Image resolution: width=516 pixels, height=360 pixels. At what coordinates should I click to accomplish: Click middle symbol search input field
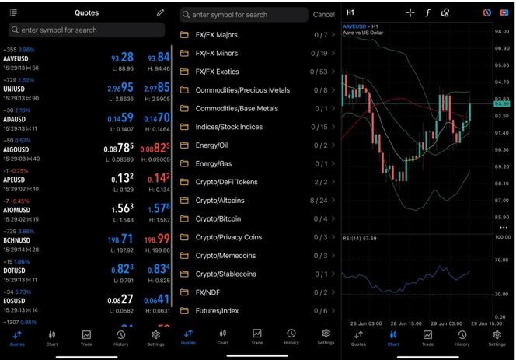click(244, 15)
